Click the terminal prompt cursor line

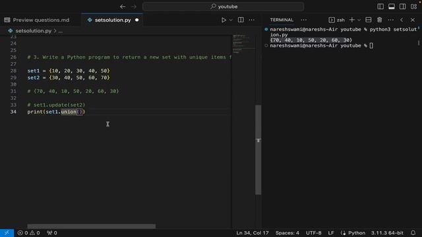point(322,45)
